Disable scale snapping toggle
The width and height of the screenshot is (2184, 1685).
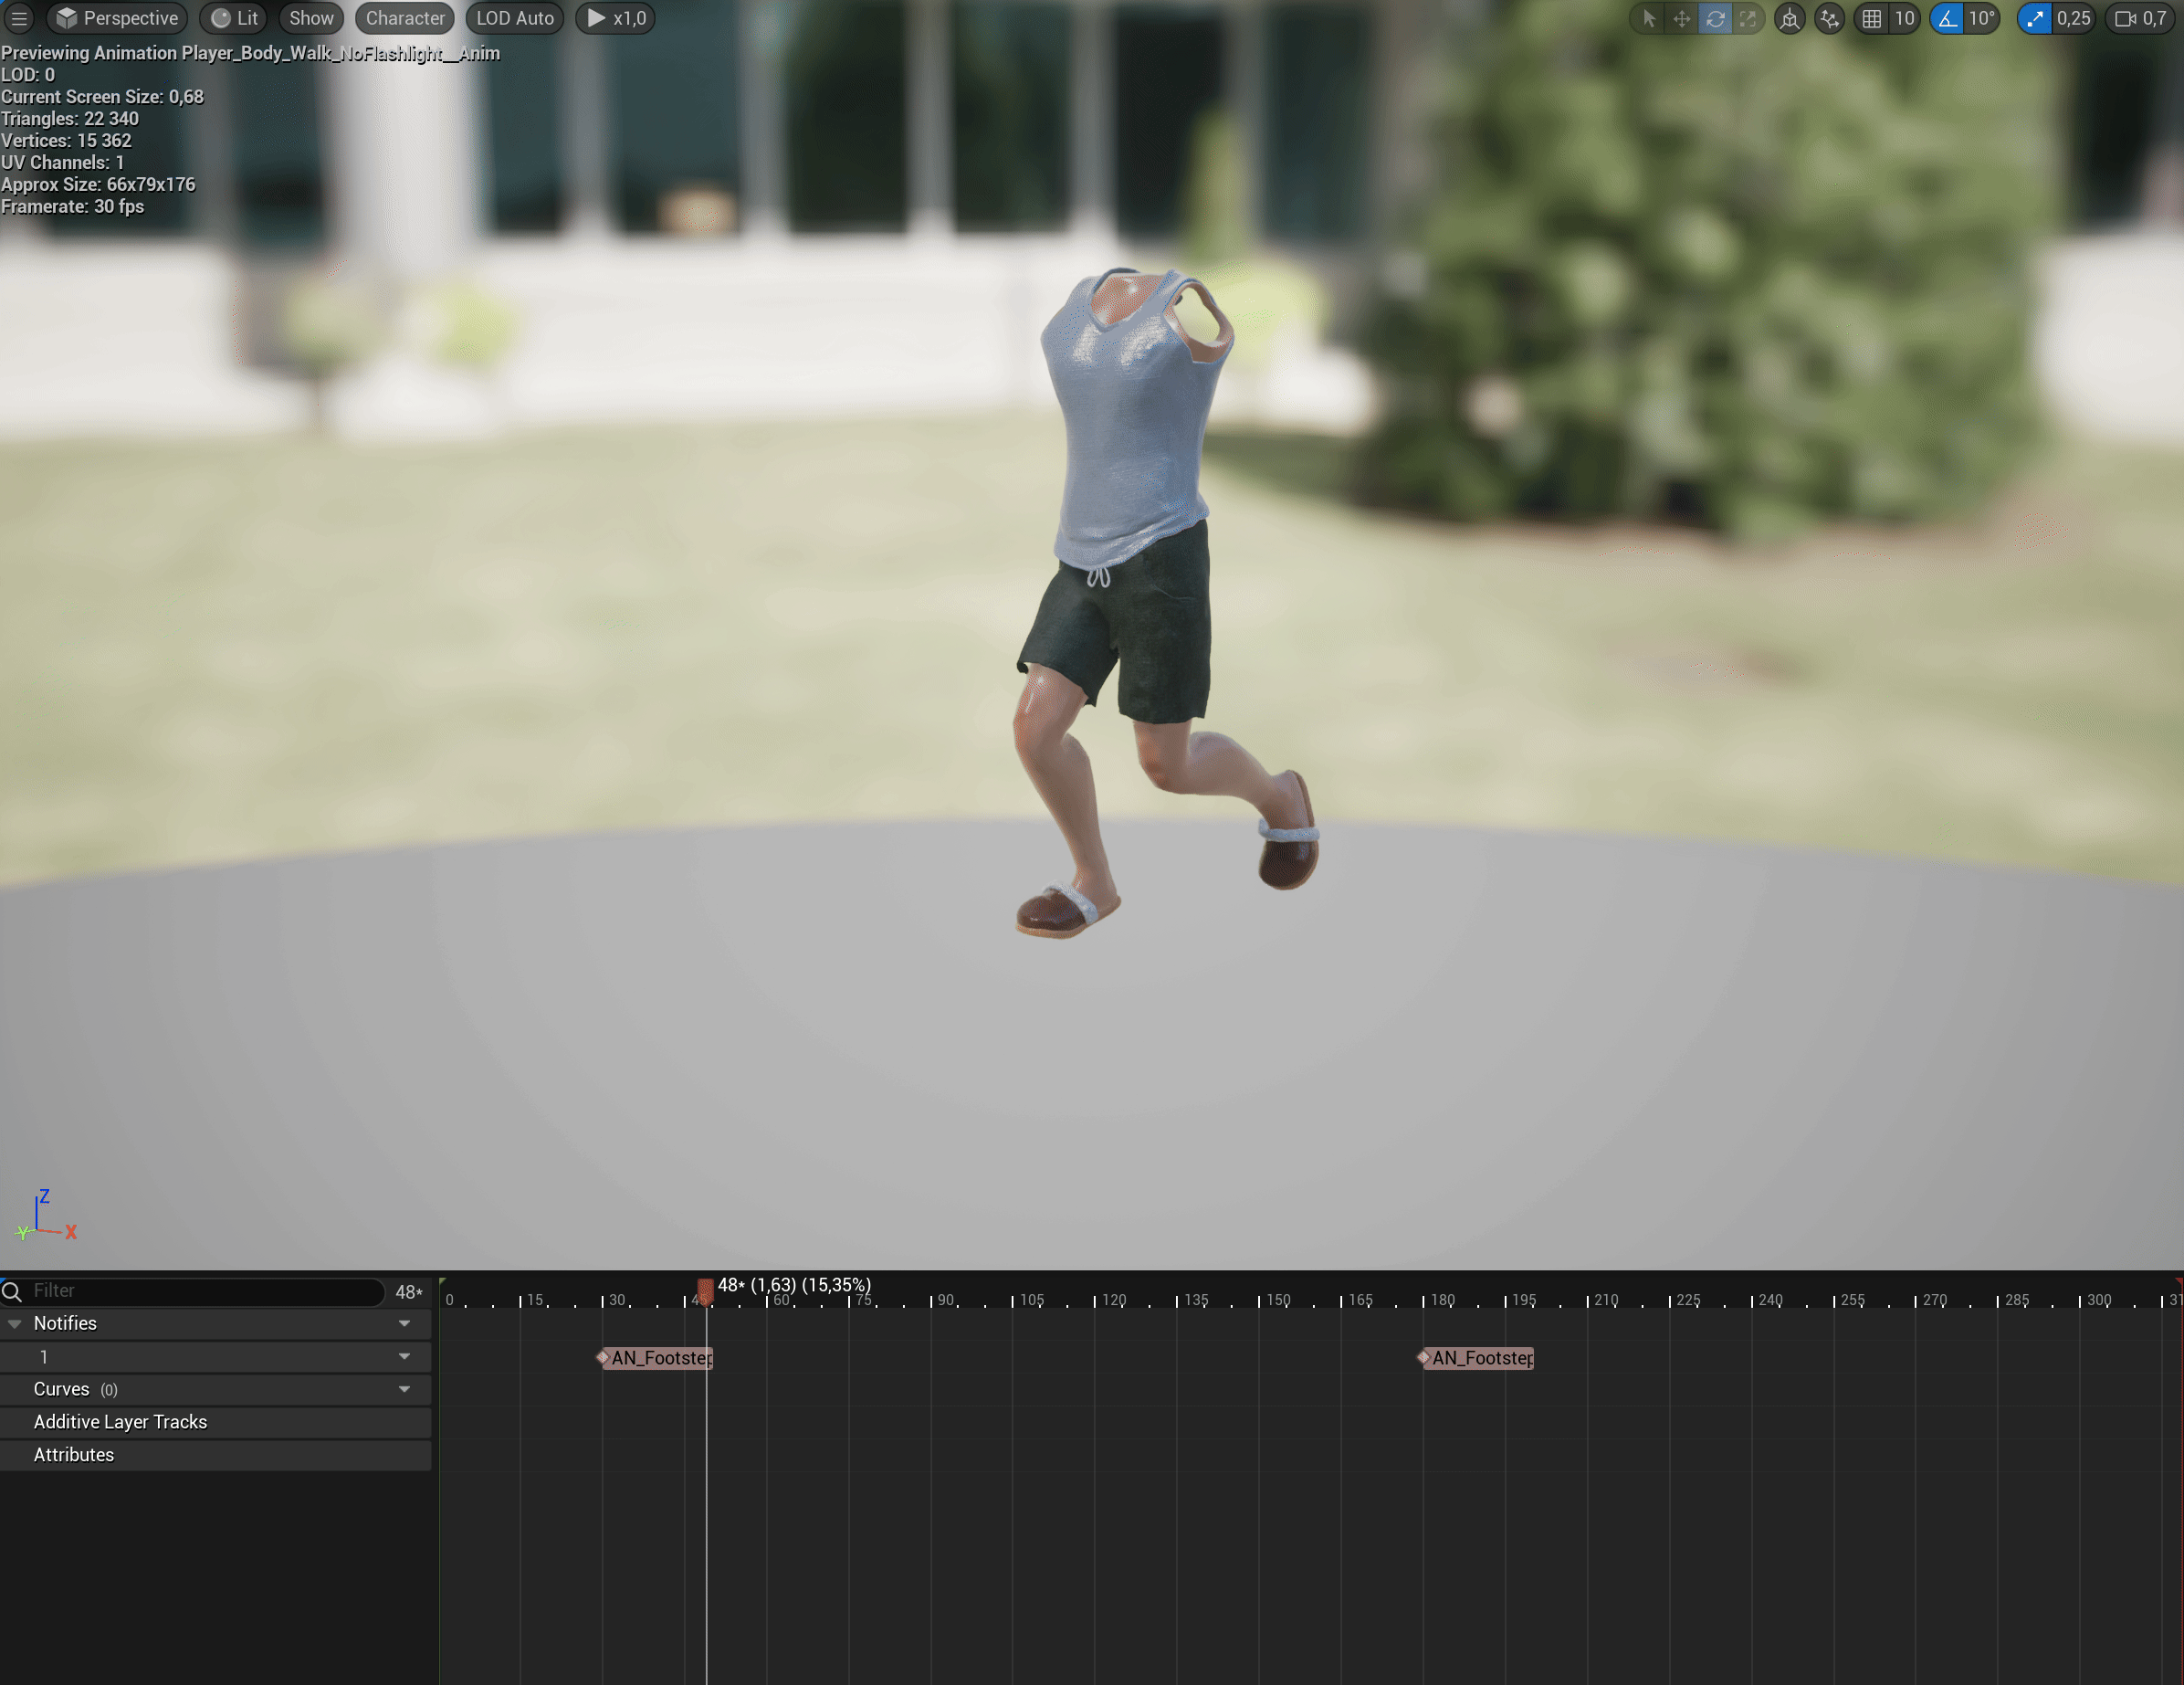click(x=2035, y=18)
